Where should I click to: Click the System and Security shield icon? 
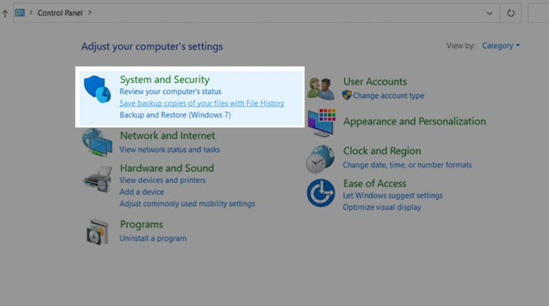click(98, 89)
